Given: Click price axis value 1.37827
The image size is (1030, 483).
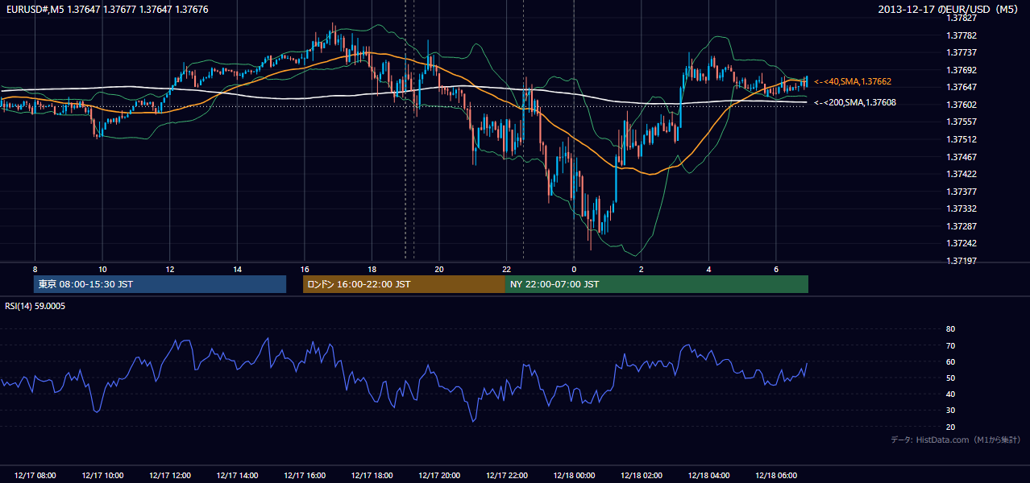Looking at the screenshot, I should click(961, 18).
